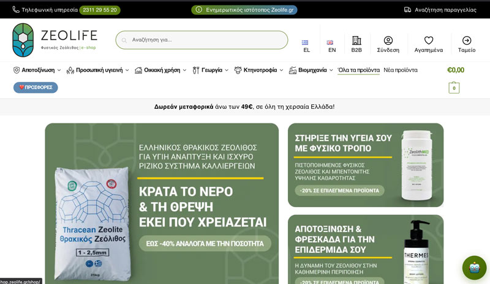The image size is (490, 284).
Task: Click the house icon beside Οικιακή χρήση
Action: click(138, 70)
